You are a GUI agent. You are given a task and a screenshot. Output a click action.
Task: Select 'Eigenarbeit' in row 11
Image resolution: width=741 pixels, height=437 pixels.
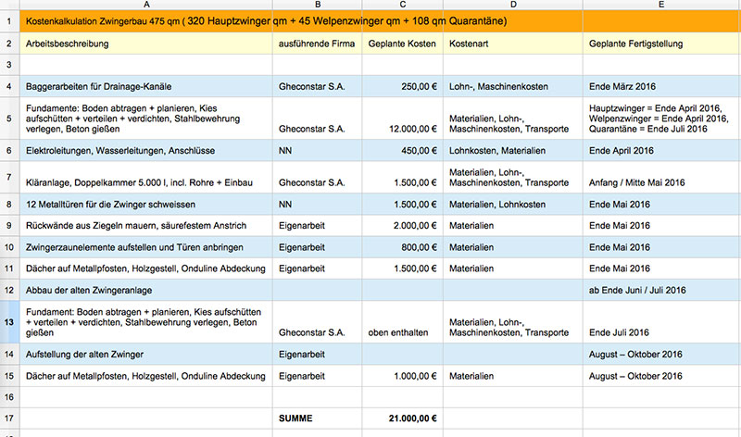(318, 268)
